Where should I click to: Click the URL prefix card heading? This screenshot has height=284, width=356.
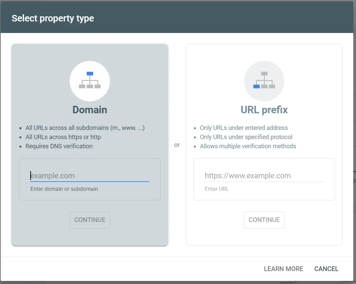264,110
